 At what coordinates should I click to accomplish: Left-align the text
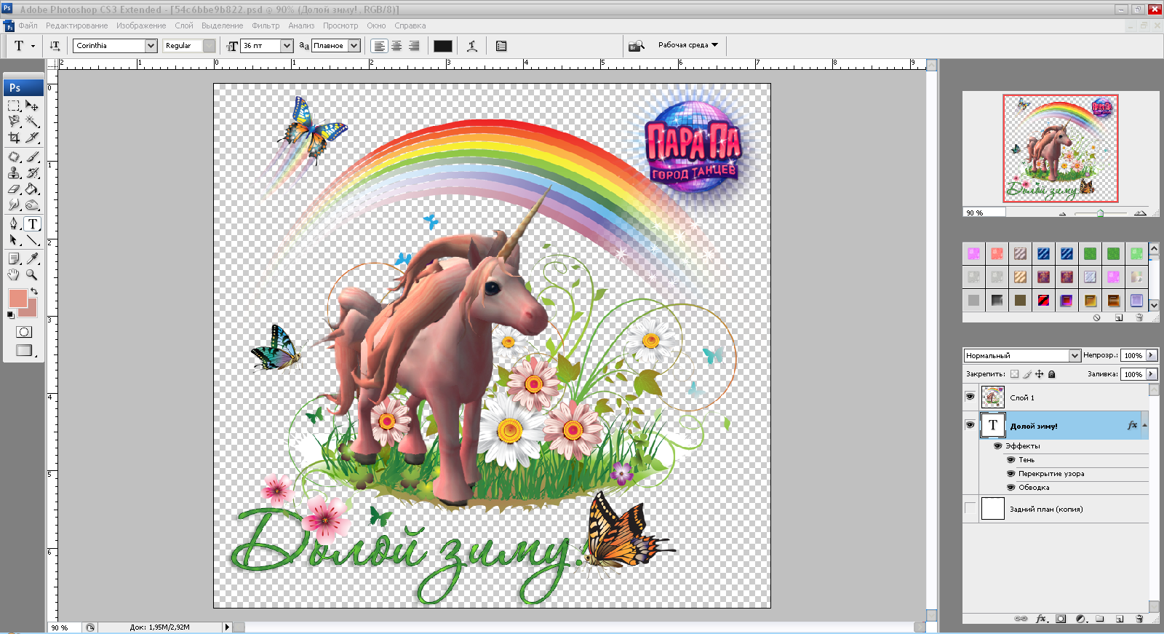(379, 46)
